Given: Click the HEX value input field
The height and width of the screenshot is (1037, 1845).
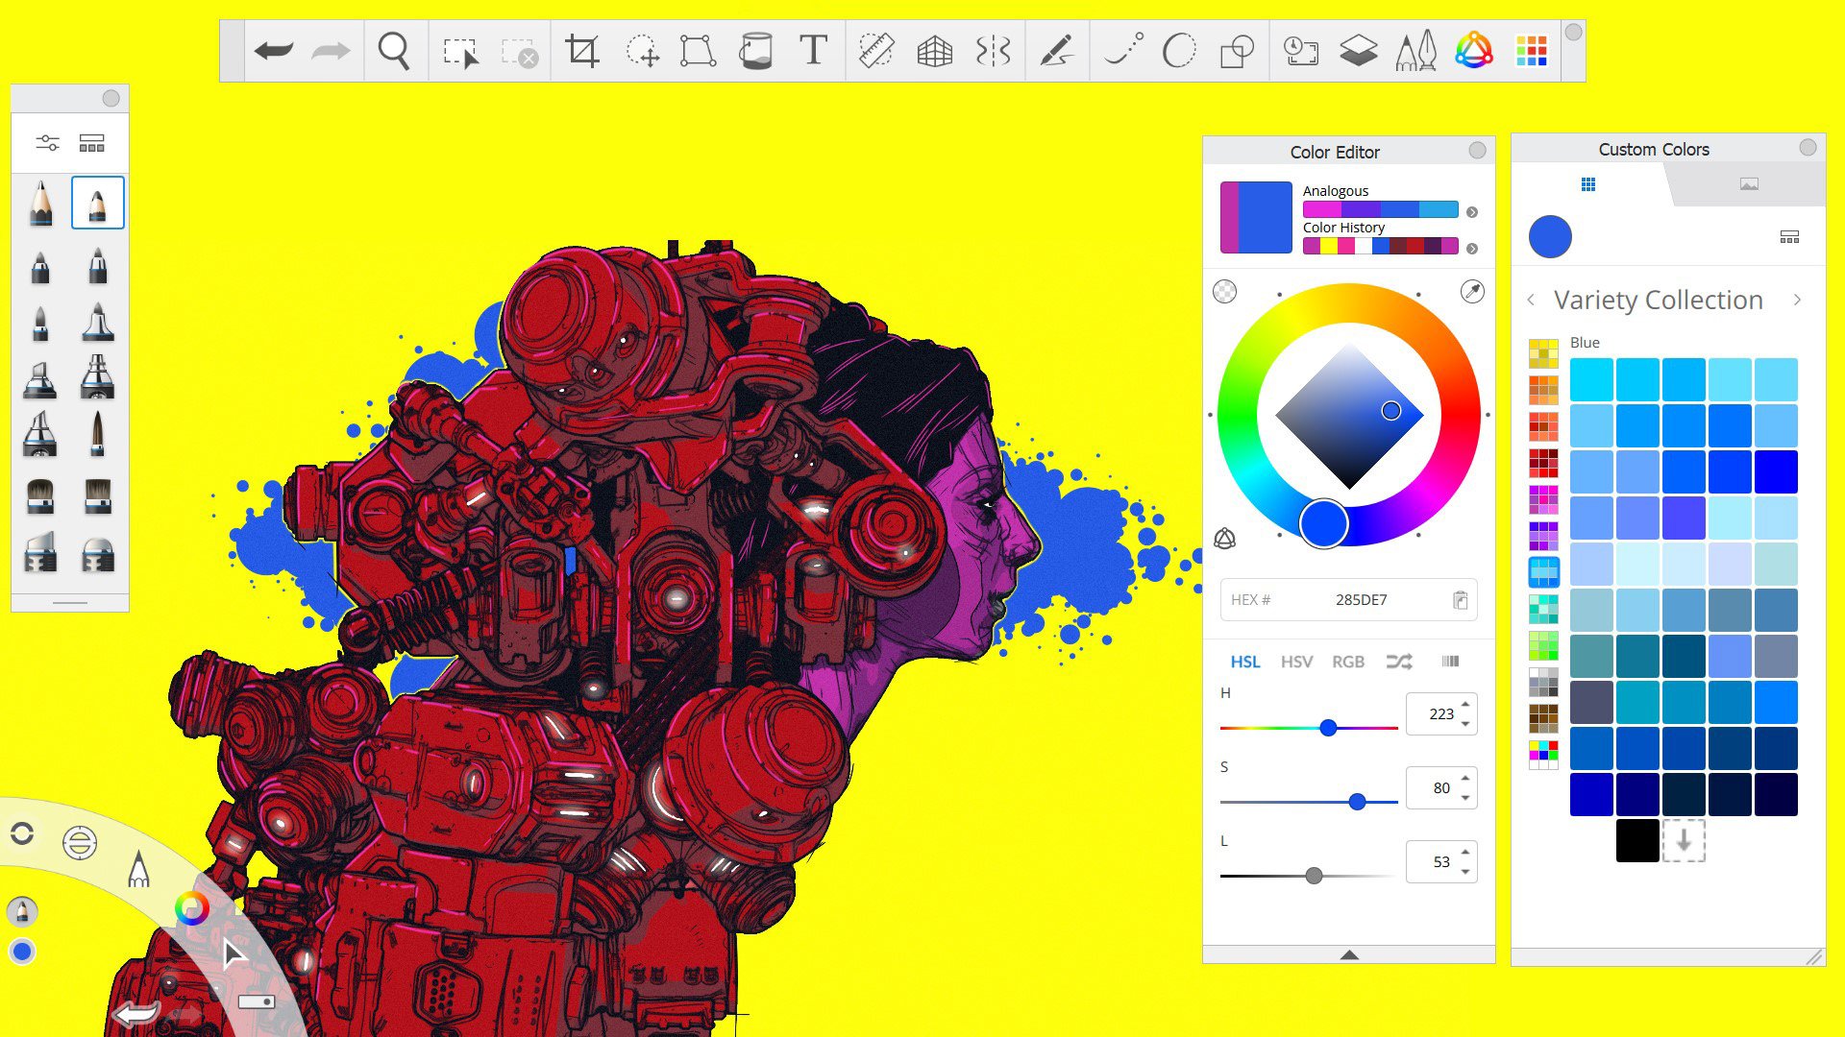Looking at the screenshot, I should pyautogui.click(x=1360, y=599).
